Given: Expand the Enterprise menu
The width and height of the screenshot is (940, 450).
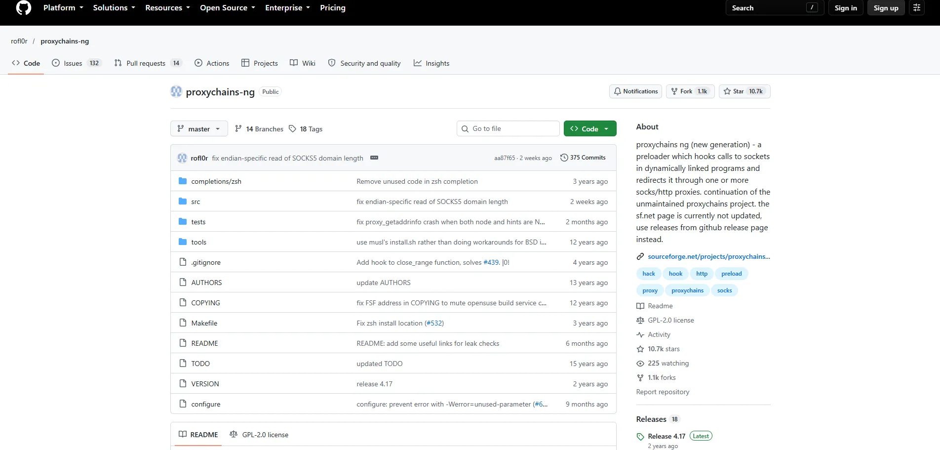Looking at the screenshot, I should (287, 8).
